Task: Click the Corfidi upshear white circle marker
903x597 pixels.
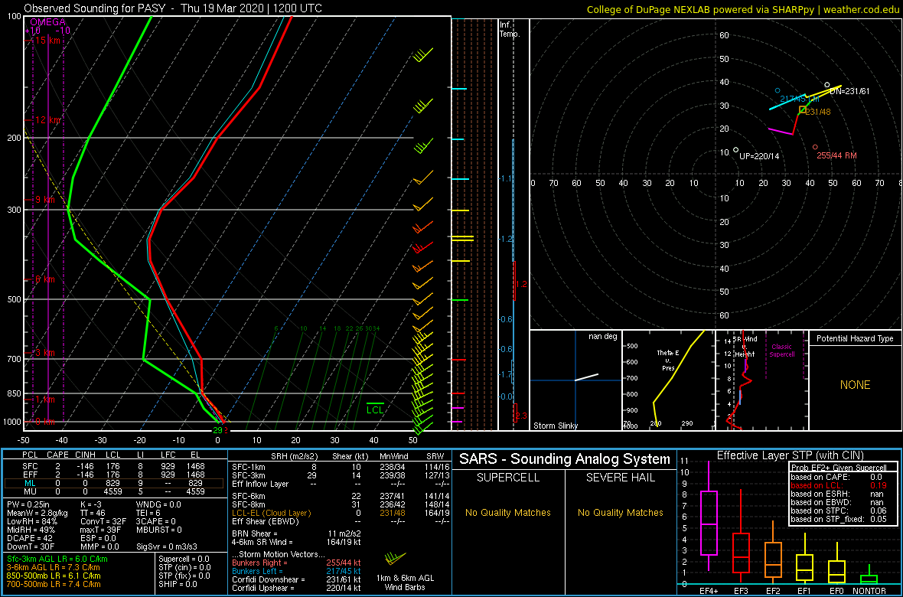Action: tap(736, 150)
